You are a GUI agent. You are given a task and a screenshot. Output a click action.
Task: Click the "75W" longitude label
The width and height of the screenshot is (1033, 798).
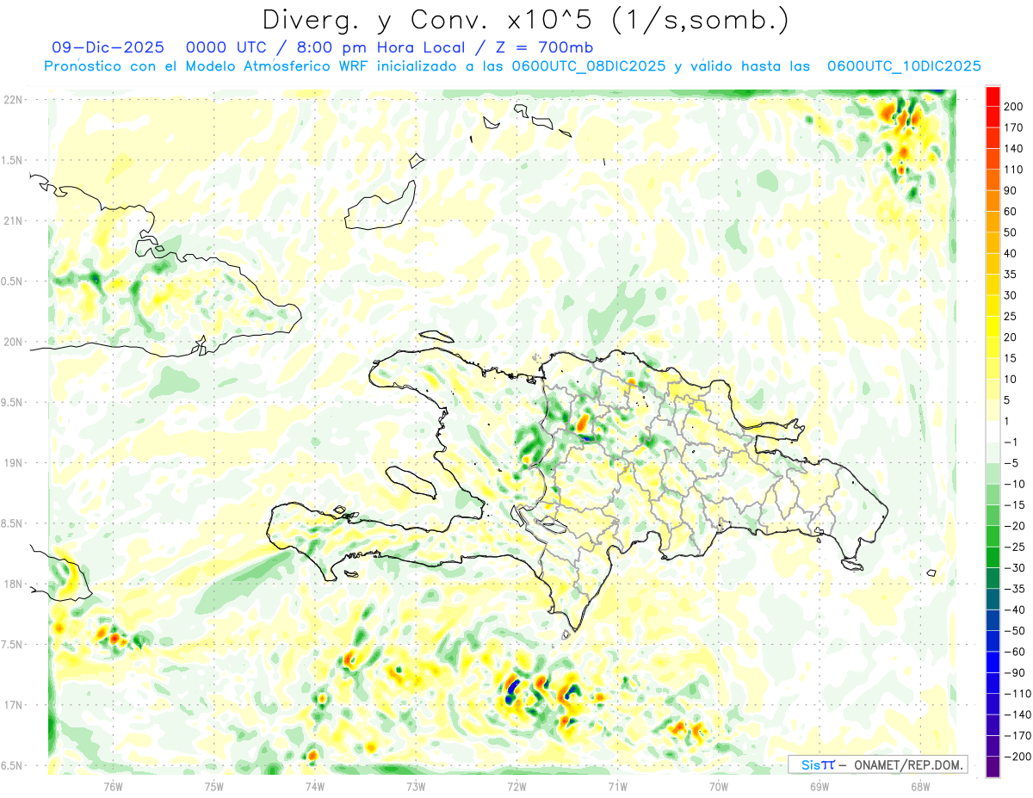(214, 786)
